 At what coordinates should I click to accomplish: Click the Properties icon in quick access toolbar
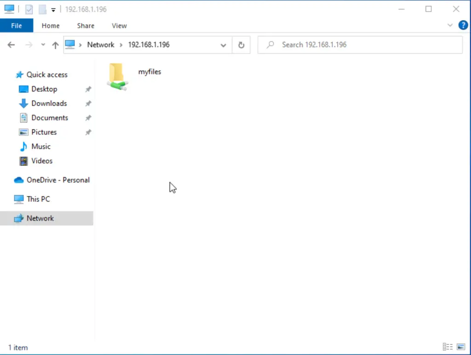click(29, 9)
